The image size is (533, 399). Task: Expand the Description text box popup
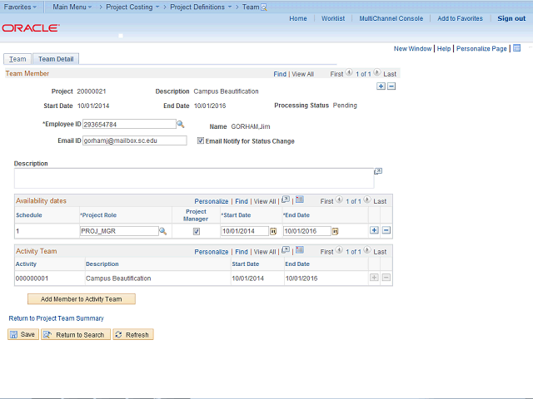[x=378, y=171]
